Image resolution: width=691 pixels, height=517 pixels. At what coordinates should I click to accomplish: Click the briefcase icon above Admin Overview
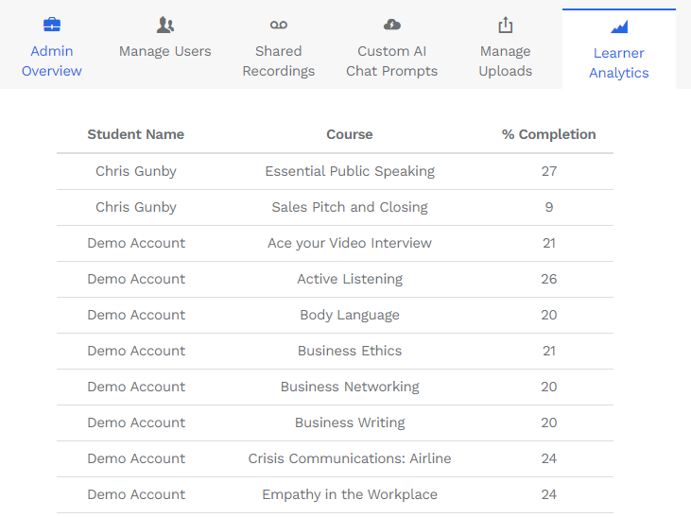coord(52,25)
